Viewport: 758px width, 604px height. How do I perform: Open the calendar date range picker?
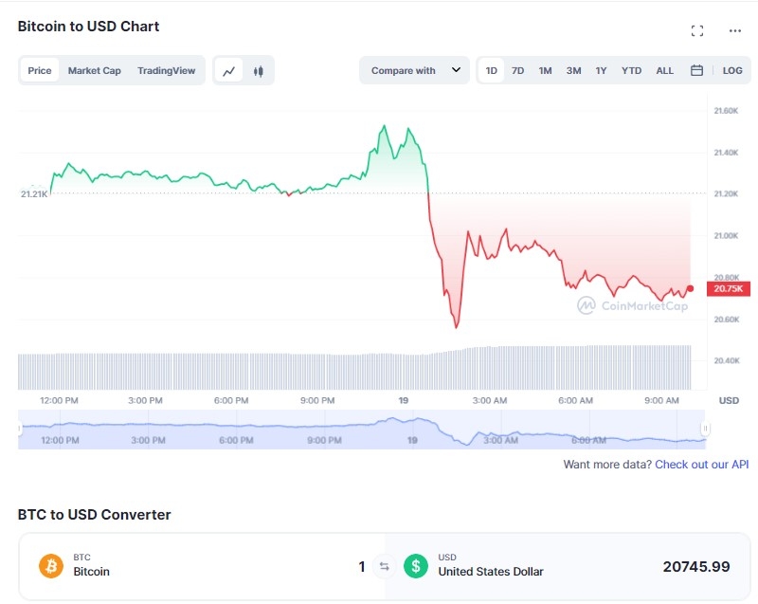[x=696, y=70]
